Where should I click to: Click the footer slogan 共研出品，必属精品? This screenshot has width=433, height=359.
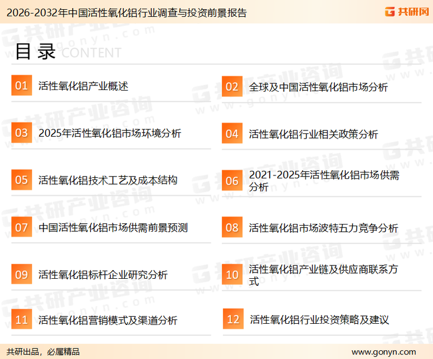click(x=43, y=352)
